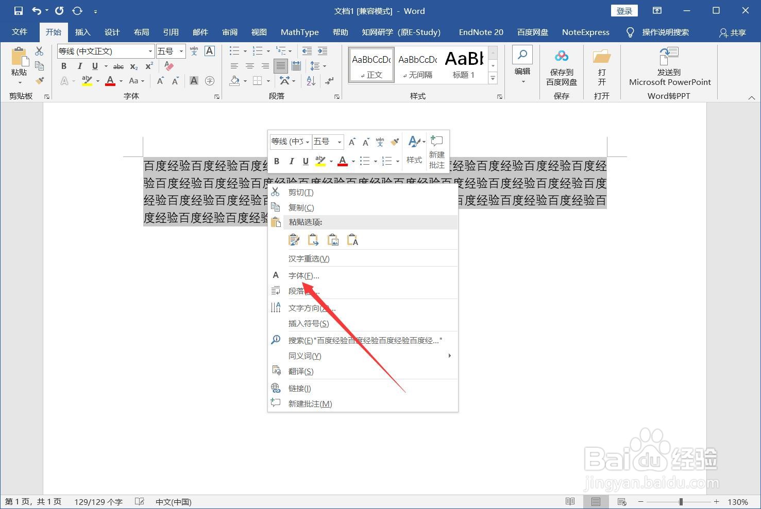Click Print Layout view in status bar
The height and width of the screenshot is (509, 761).
pyautogui.click(x=596, y=502)
